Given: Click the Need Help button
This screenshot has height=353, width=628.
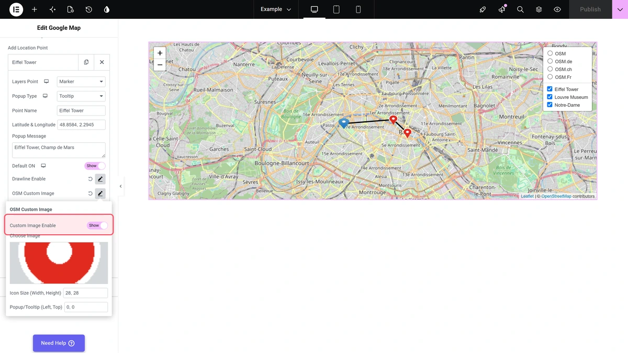Looking at the screenshot, I should pyautogui.click(x=59, y=343).
